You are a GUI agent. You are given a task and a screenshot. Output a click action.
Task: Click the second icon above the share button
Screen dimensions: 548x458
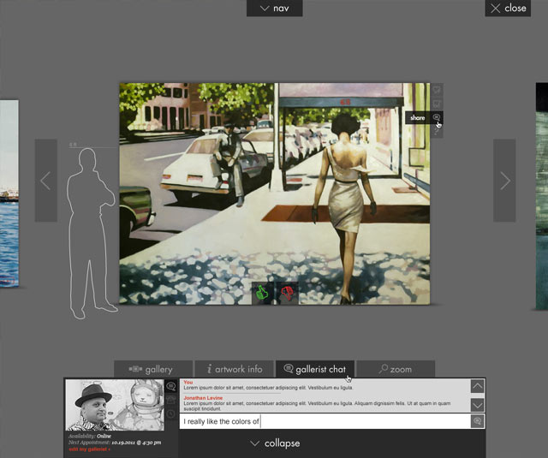pos(437,104)
